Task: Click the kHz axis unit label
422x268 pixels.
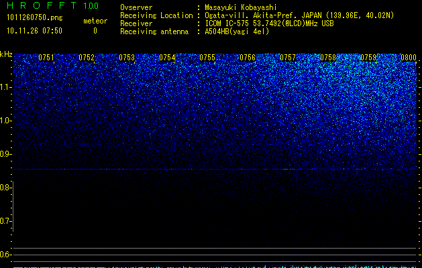Action: pyautogui.click(x=6, y=54)
